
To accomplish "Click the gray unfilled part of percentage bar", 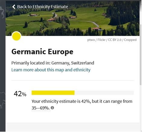I will 104,93.
